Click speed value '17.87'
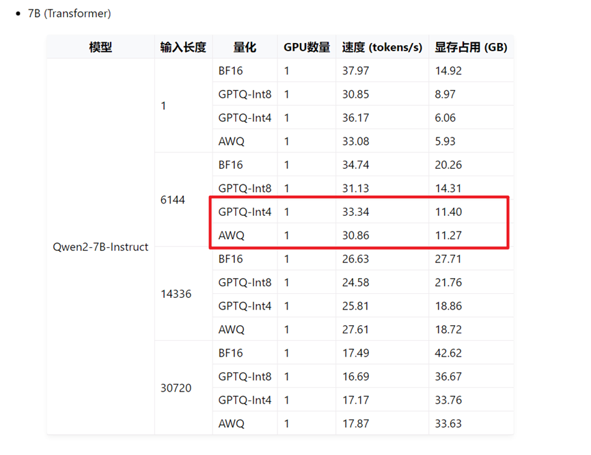Viewport: 591px width, 455px height. point(355,424)
